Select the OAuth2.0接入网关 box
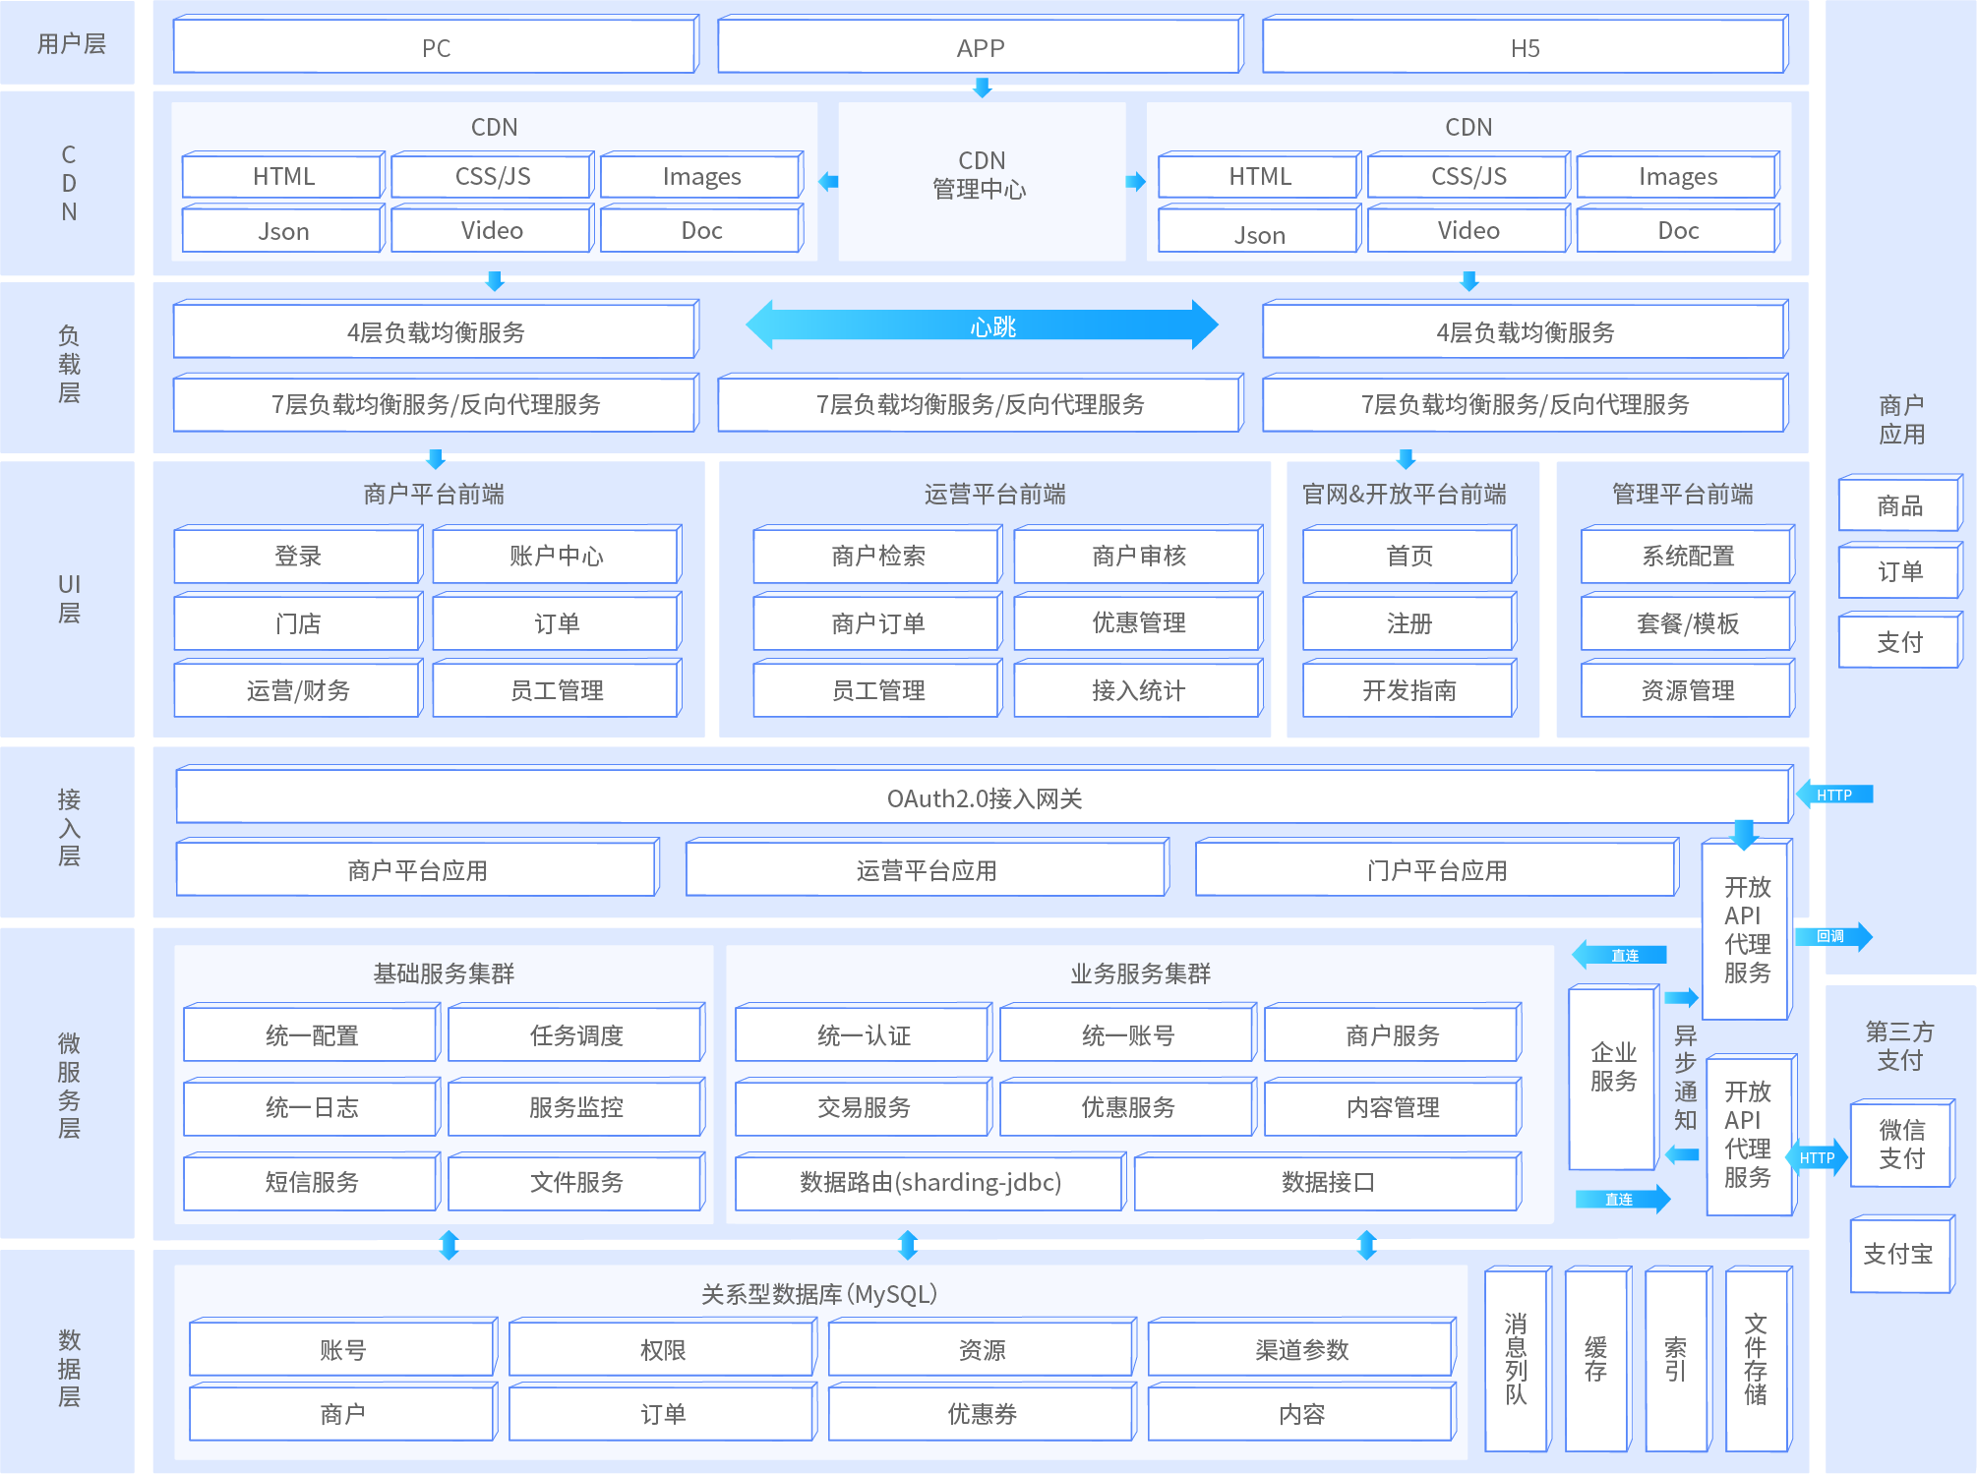 coord(984,798)
